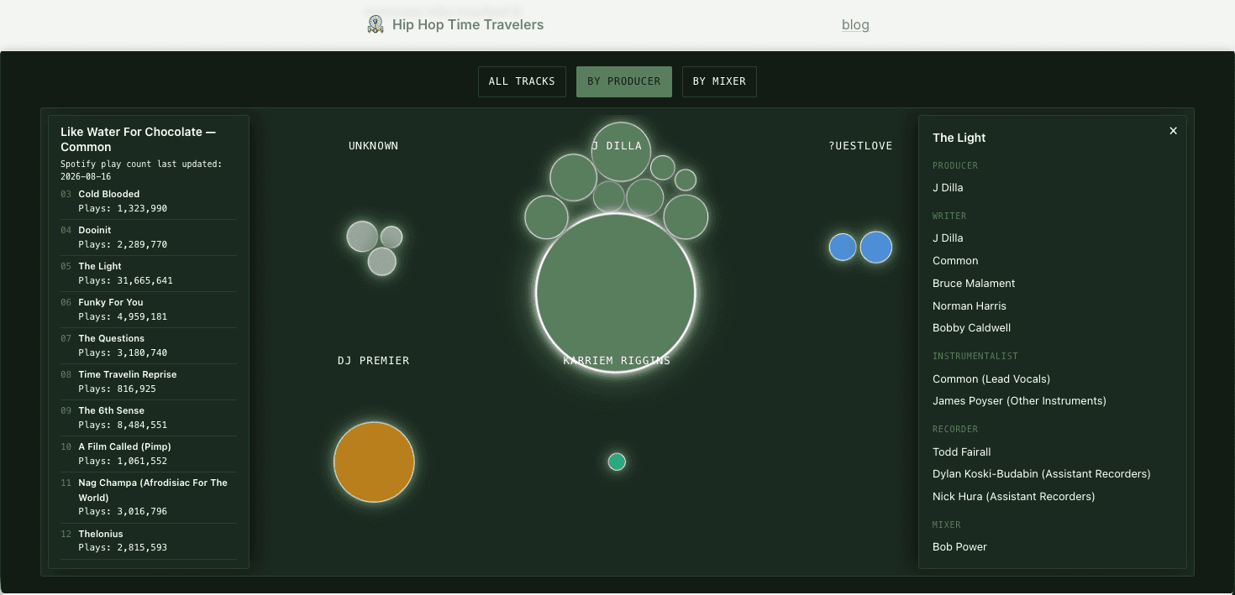This screenshot has height=595, width=1235.
Task: Switch to the By Mixer tab
Action: pos(719,81)
